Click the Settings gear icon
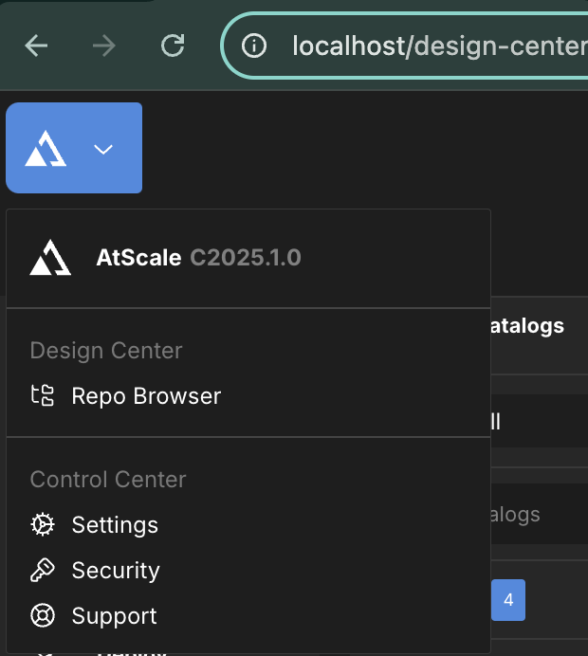588x656 pixels. pos(43,525)
